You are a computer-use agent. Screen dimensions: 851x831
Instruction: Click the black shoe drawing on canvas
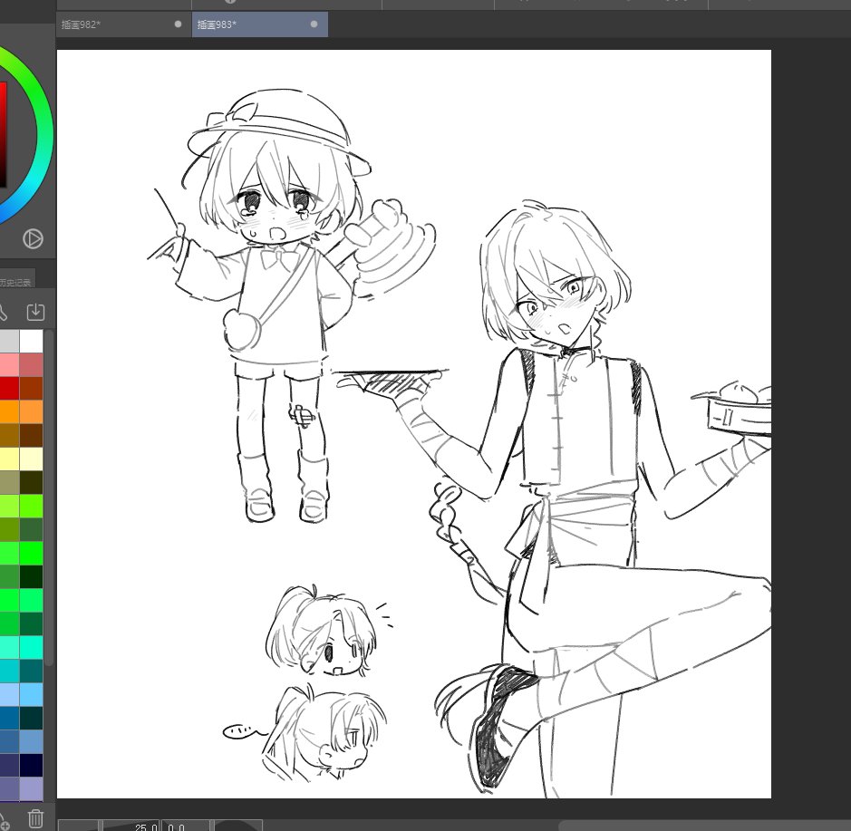coord(503,728)
